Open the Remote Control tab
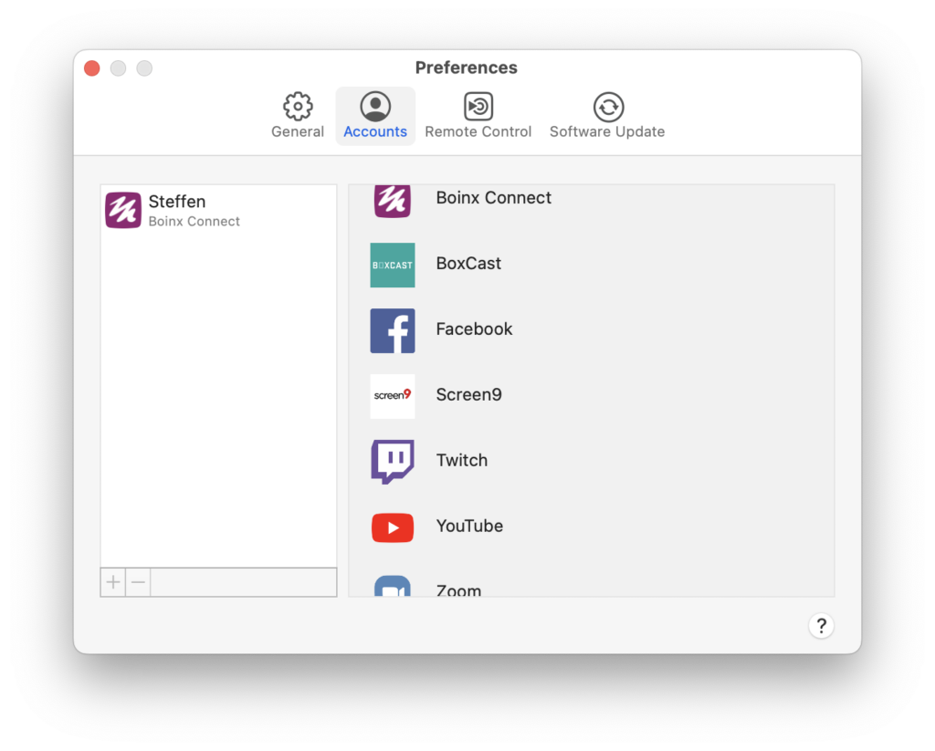The width and height of the screenshot is (935, 751). tap(478, 116)
